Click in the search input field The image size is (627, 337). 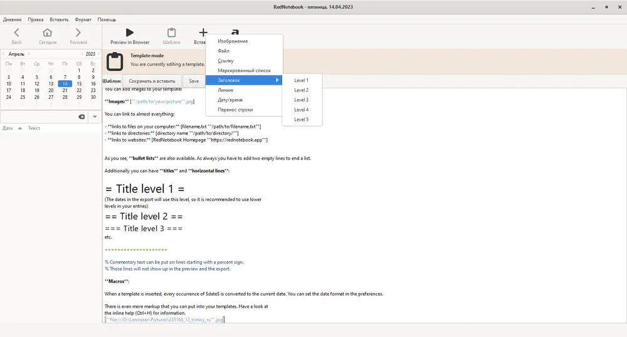coord(39,117)
